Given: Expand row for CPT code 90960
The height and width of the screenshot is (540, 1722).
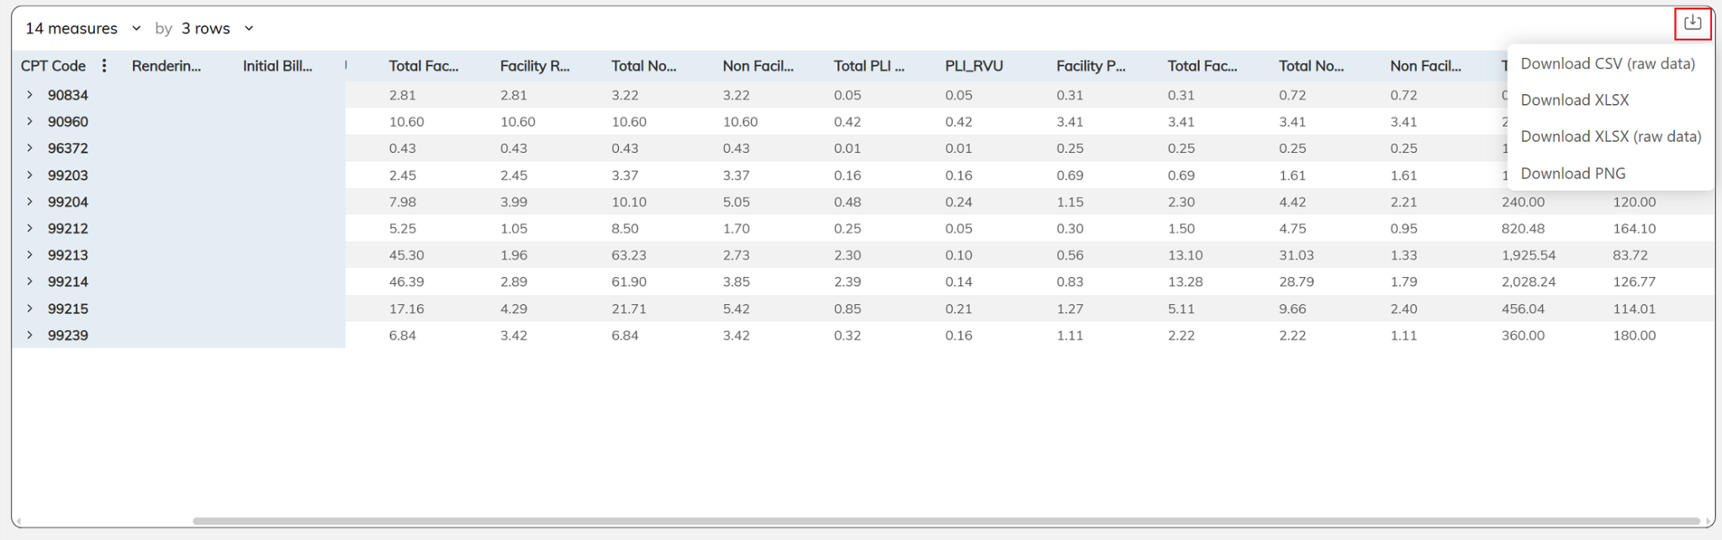Looking at the screenshot, I should (29, 122).
